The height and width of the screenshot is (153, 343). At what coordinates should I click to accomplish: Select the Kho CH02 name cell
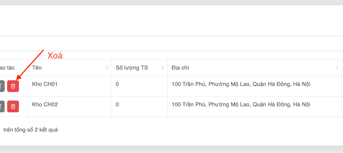45,104
